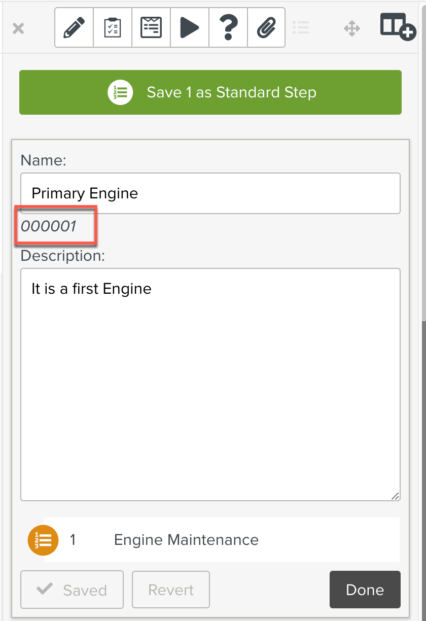Close the step editor panel

point(18,28)
